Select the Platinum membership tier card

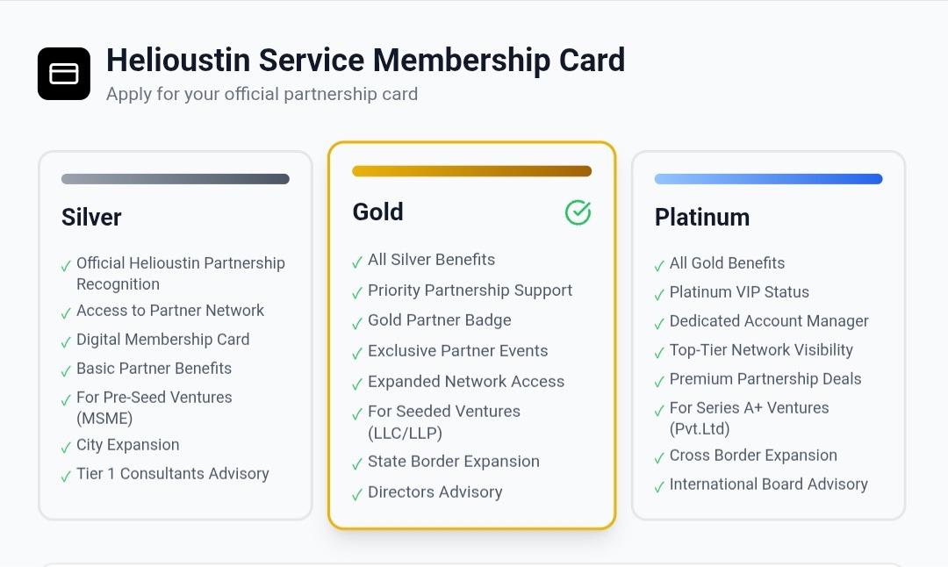[x=768, y=335]
